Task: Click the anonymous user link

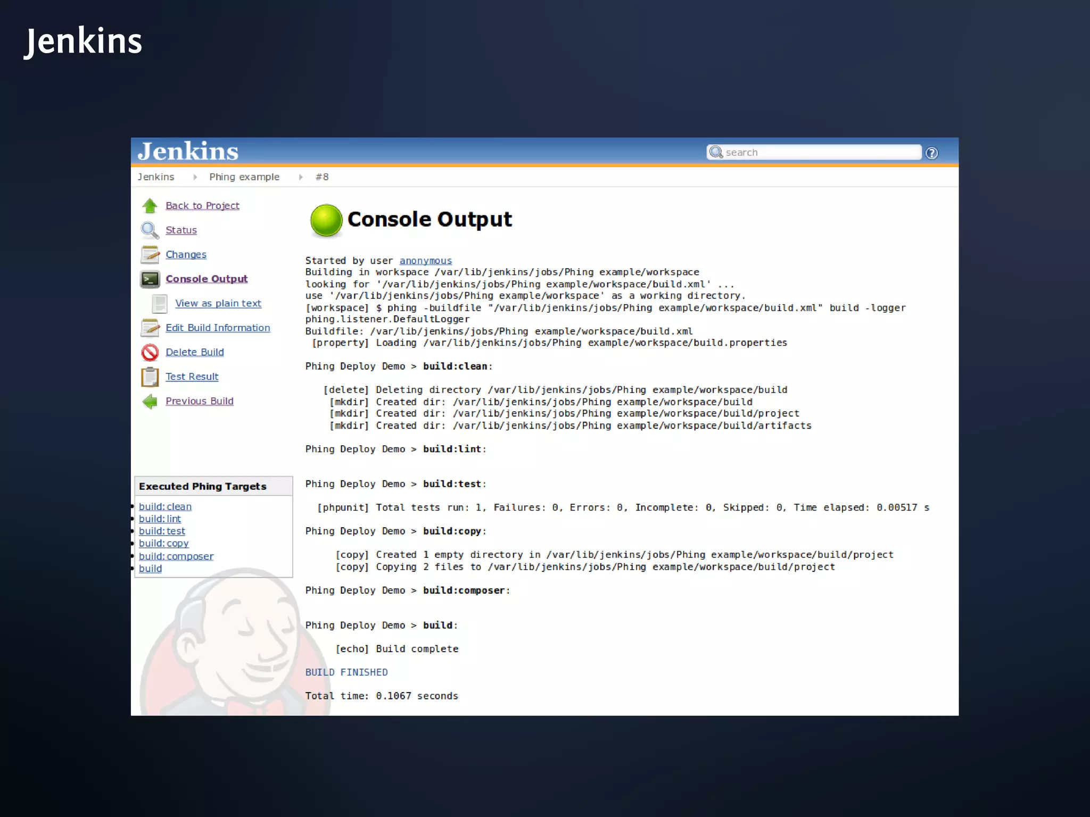Action: tap(426, 261)
